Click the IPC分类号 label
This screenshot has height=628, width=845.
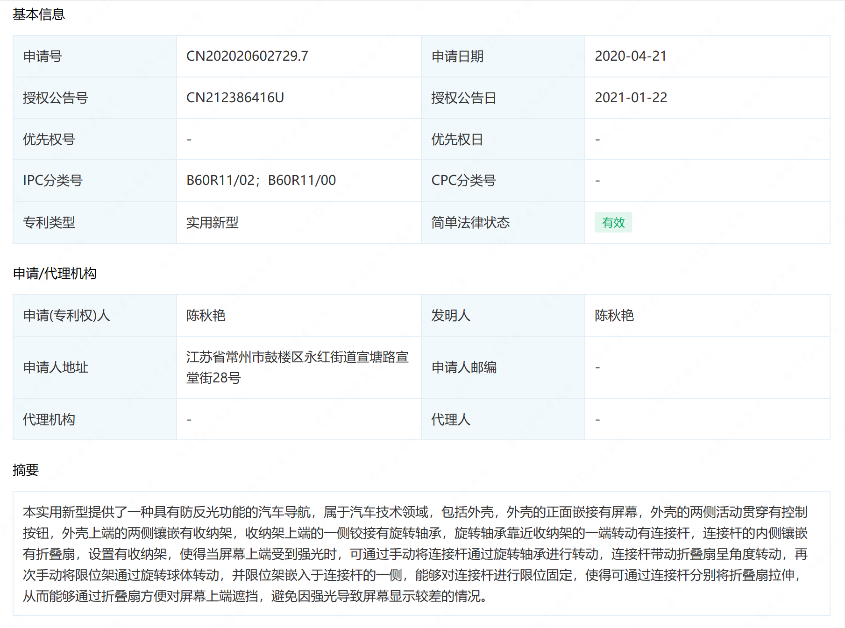[53, 180]
